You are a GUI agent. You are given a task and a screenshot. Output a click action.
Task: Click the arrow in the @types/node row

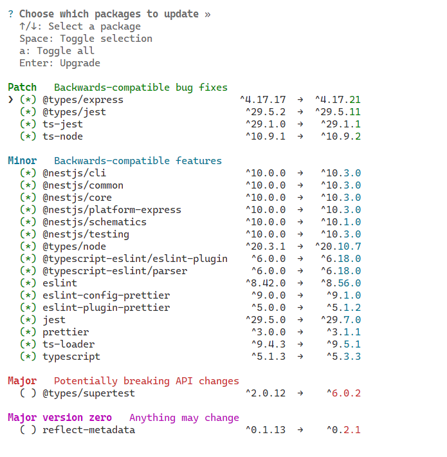pyautogui.click(x=300, y=247)
